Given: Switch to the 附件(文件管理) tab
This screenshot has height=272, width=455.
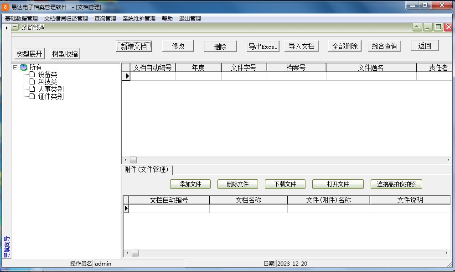Looking at the screenshot, I should (147, 170).
